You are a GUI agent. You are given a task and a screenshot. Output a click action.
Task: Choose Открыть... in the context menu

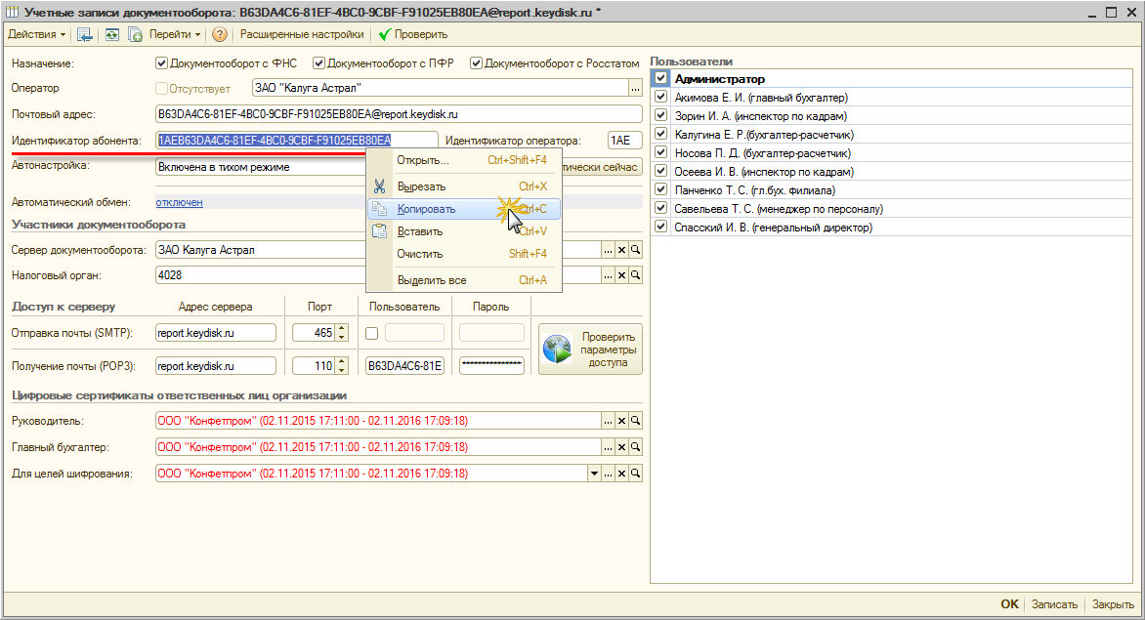(464, 160)
